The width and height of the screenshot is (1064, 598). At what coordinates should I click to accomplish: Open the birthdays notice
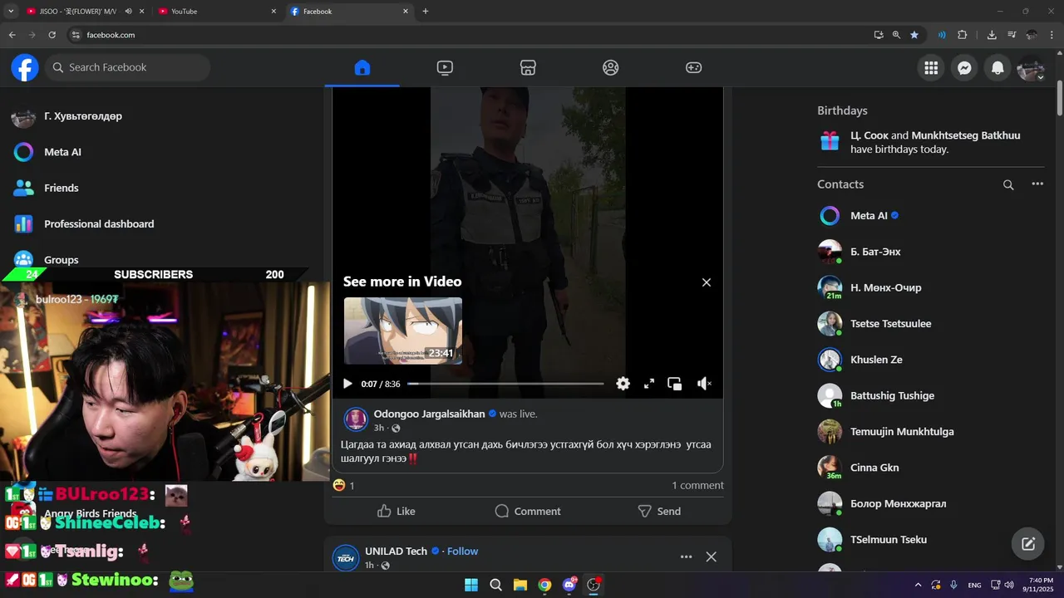pos(931,142)
